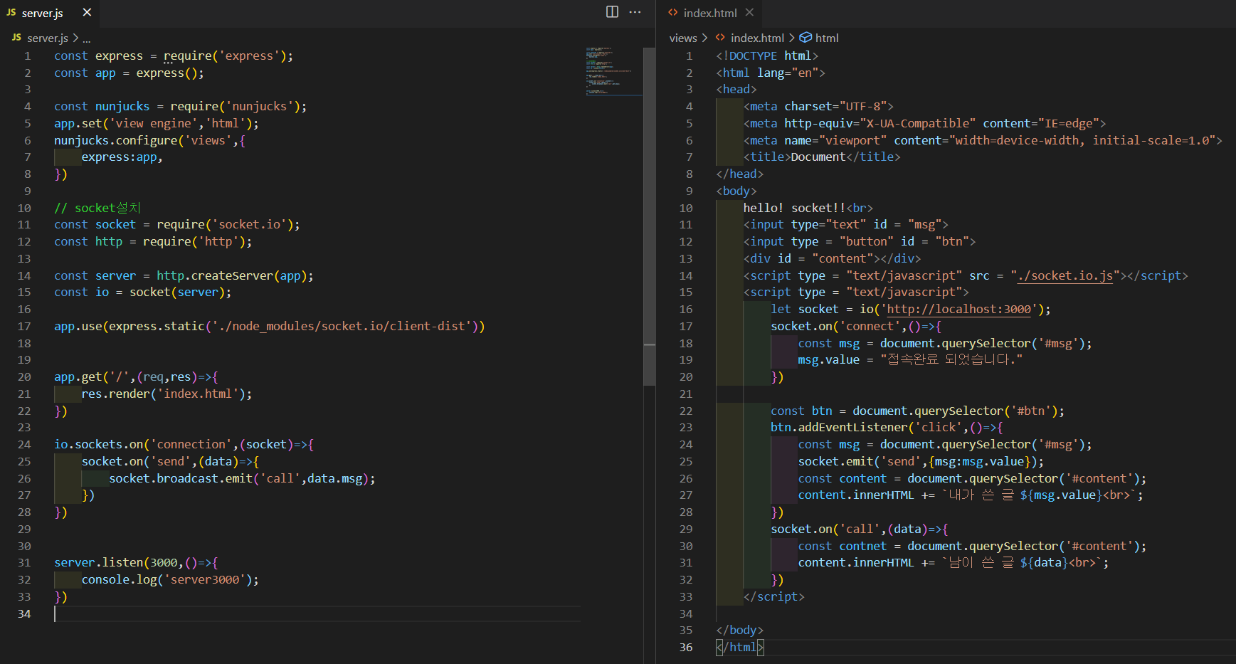Viewport: 1236px width, 664px height.
Task: Switch to the server.js tab
Action: (42, 13)
